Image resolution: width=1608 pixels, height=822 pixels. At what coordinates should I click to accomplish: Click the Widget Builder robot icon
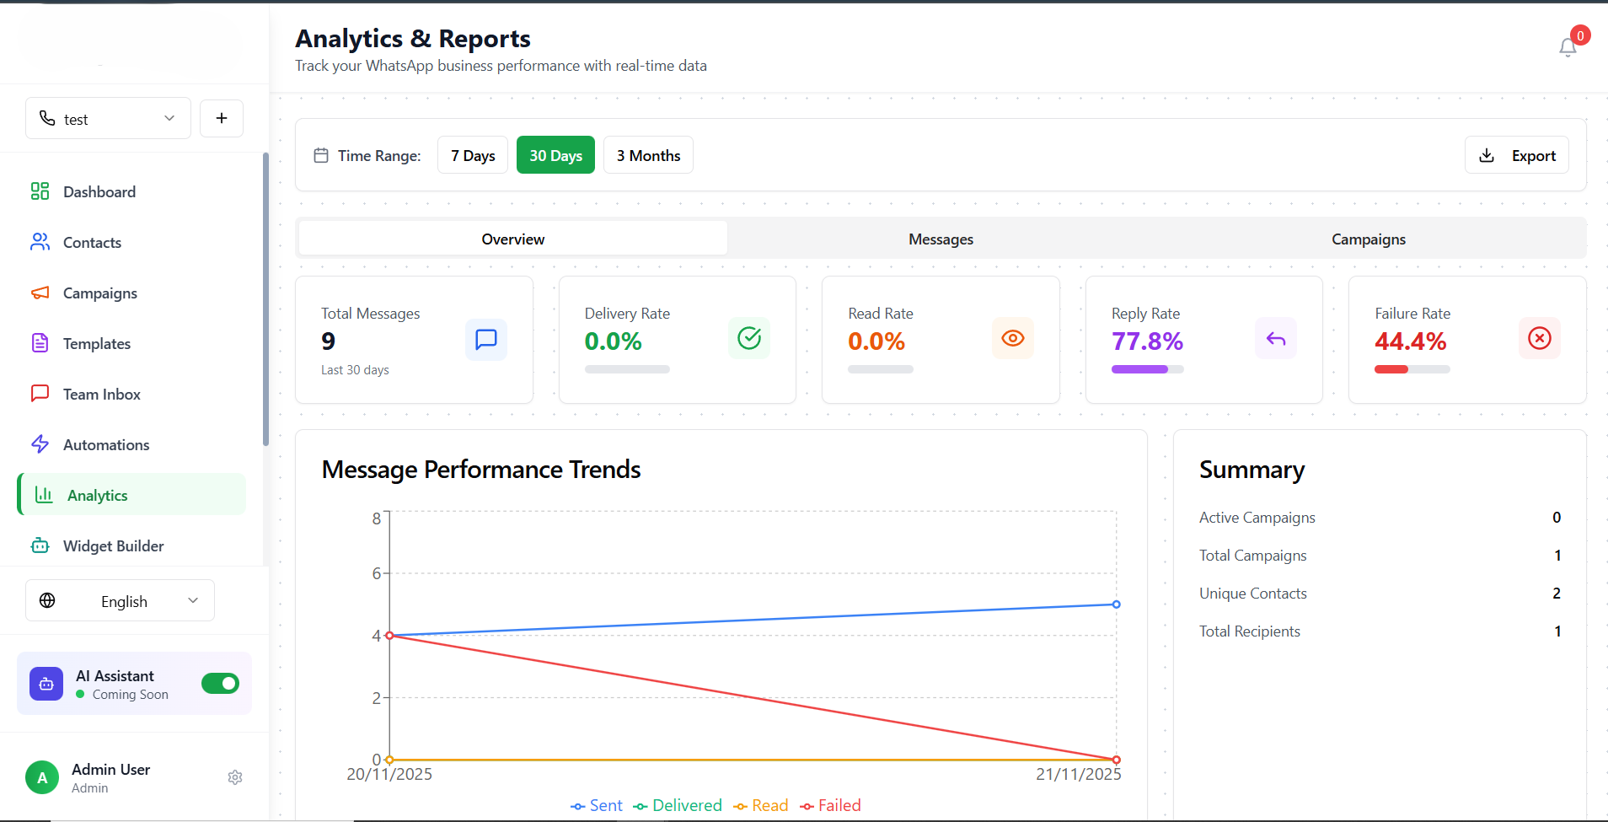40,545
